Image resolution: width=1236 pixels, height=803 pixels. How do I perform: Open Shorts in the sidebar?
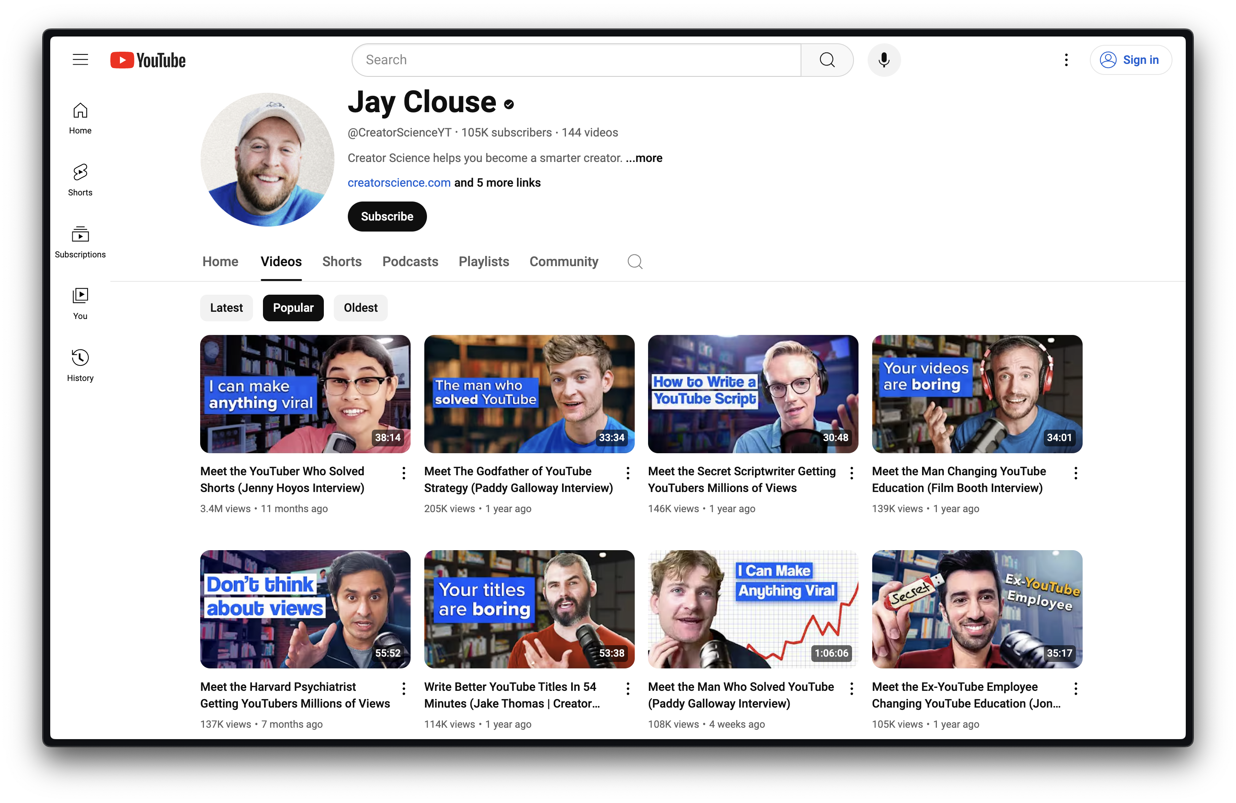[80, 180]
